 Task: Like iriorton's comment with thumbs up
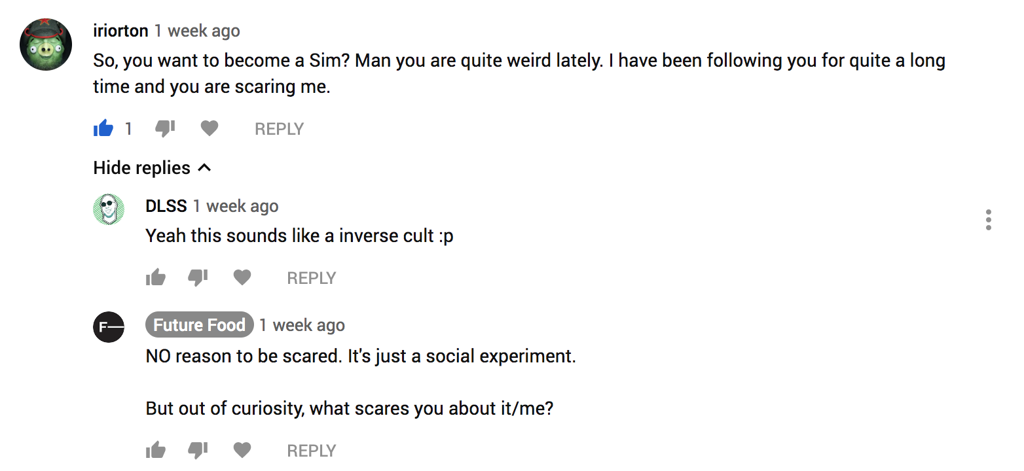tap(103, 129)
